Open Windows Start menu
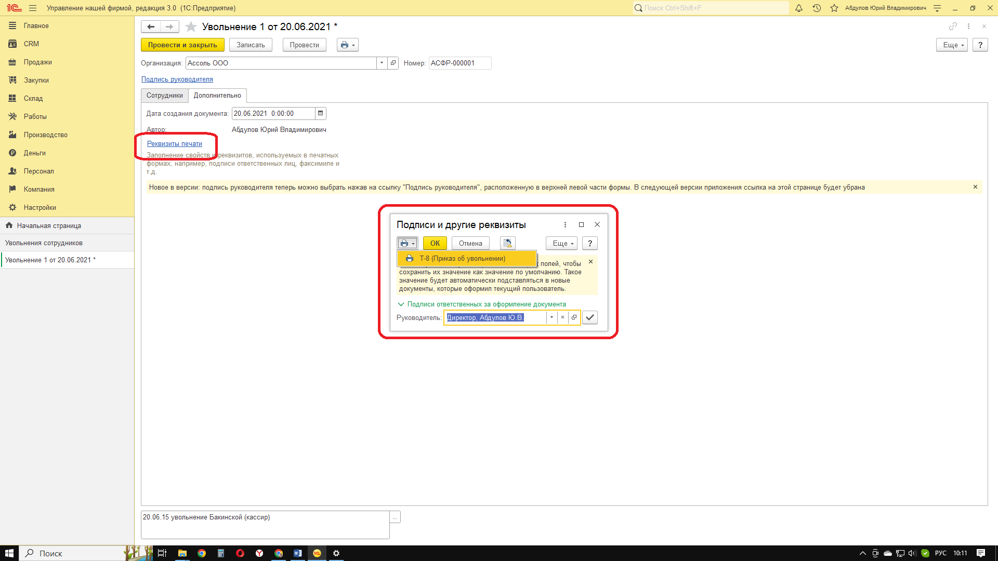 coord(9,553)
